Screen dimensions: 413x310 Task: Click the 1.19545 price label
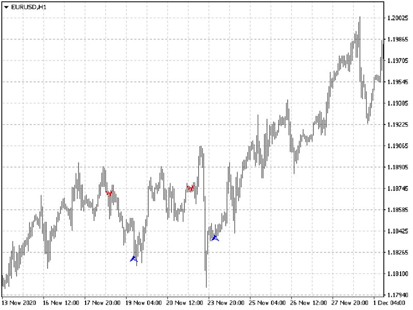coord(398,82)
